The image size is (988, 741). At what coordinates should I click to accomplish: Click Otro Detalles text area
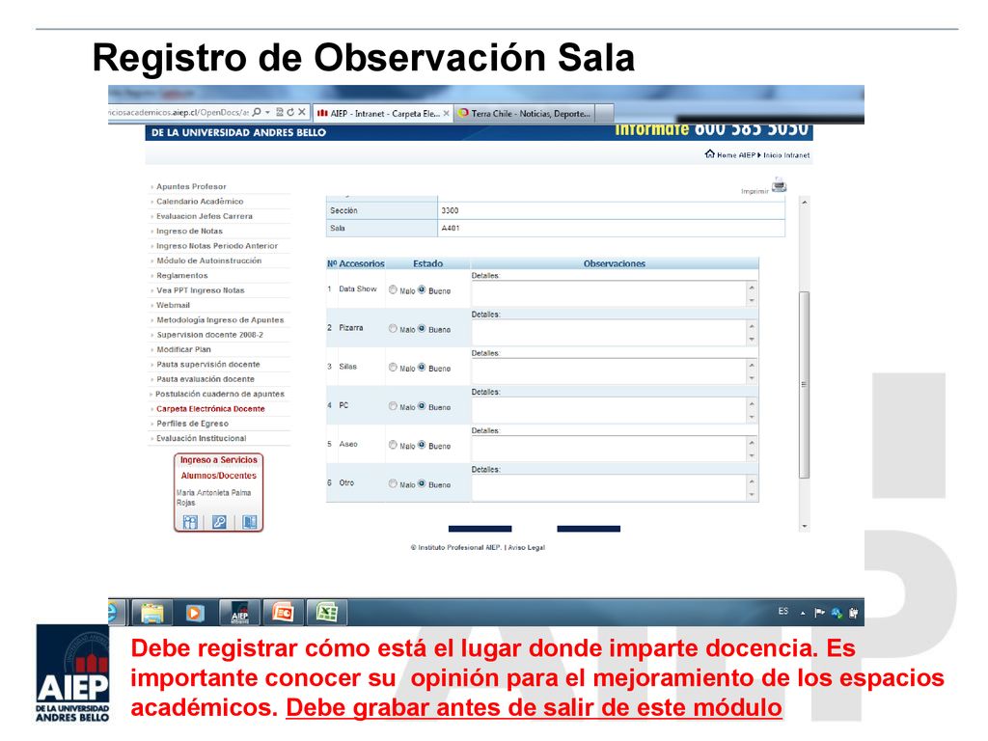(609, 487)
